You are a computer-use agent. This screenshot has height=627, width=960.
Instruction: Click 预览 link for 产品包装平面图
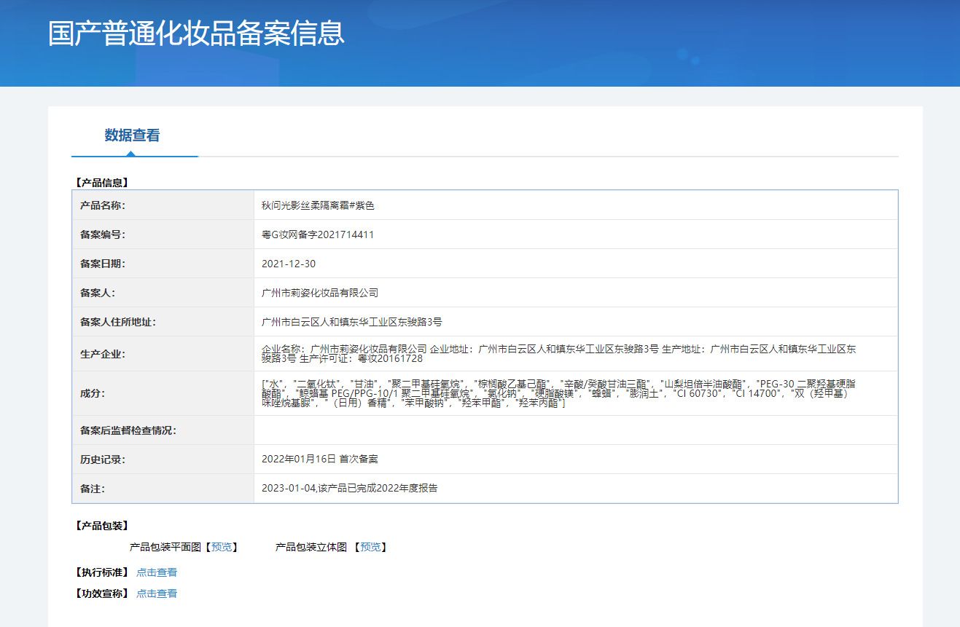(x=222, y=547)
